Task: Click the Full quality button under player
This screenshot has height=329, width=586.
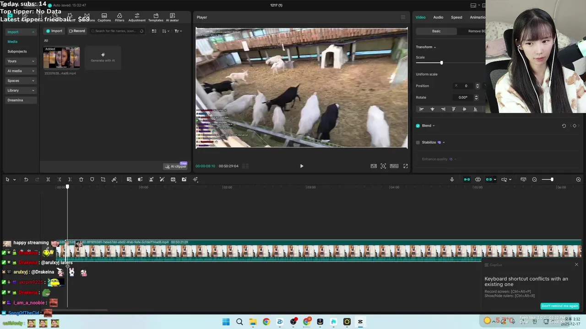Action: coord(374,166)
